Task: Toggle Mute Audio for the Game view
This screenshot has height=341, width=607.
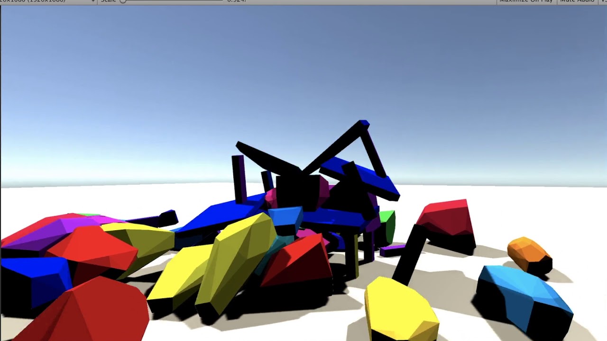Action: (578, 1)
